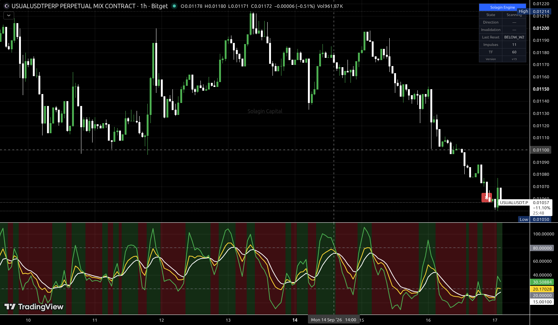Click the BELOW_W2 cell value
Viewport: 558px width, 325px height.
point(514,37)
